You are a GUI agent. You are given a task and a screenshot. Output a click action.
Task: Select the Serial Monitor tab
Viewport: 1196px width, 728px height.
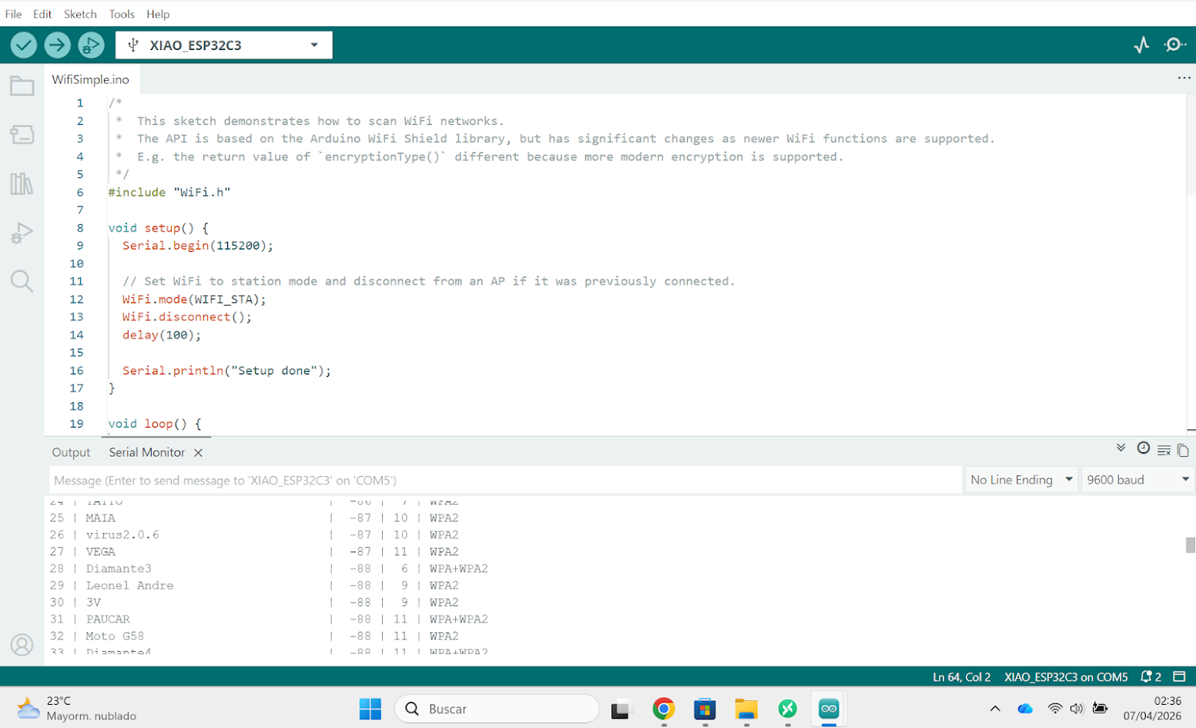(146, 453)
